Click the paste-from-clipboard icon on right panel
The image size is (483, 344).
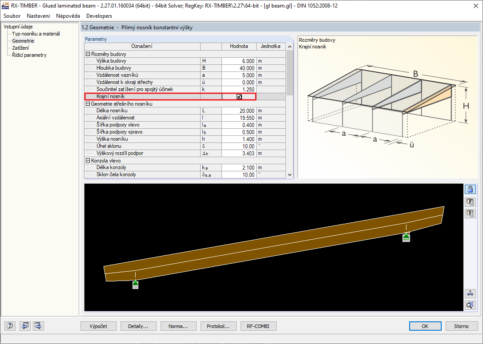[x=470, y=214]
